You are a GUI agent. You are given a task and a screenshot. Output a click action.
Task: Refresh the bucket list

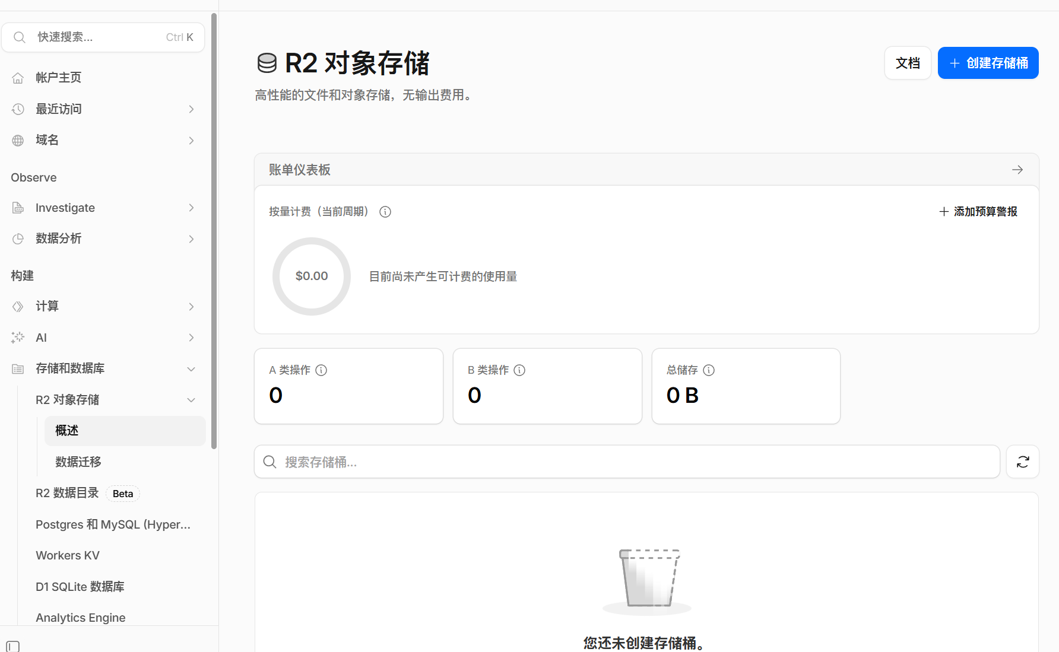pyautogui.click(x=1023, y=462)
